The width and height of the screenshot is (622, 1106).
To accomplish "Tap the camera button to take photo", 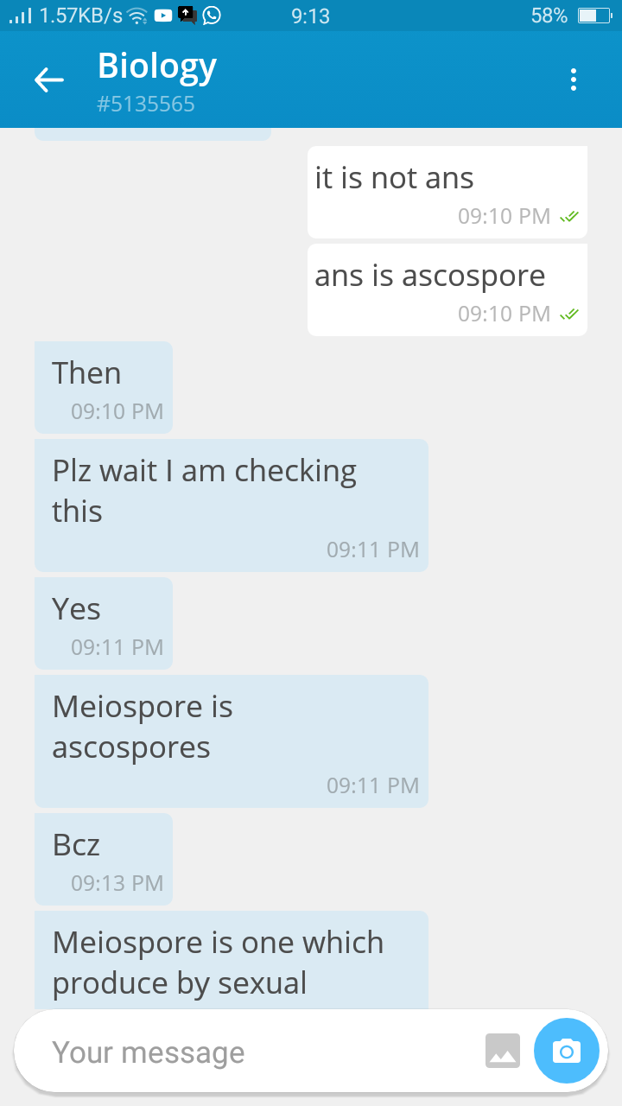I will 567,1052.
